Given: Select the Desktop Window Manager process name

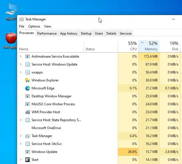Looking at the screenshot, I should tap(51, 96).
